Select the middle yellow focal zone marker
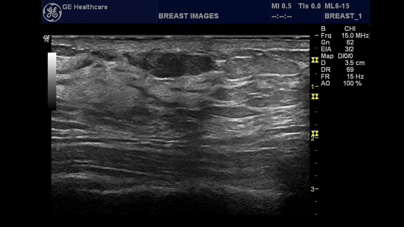This screenshot has width=404, height=227. click(x=315, y=97)
